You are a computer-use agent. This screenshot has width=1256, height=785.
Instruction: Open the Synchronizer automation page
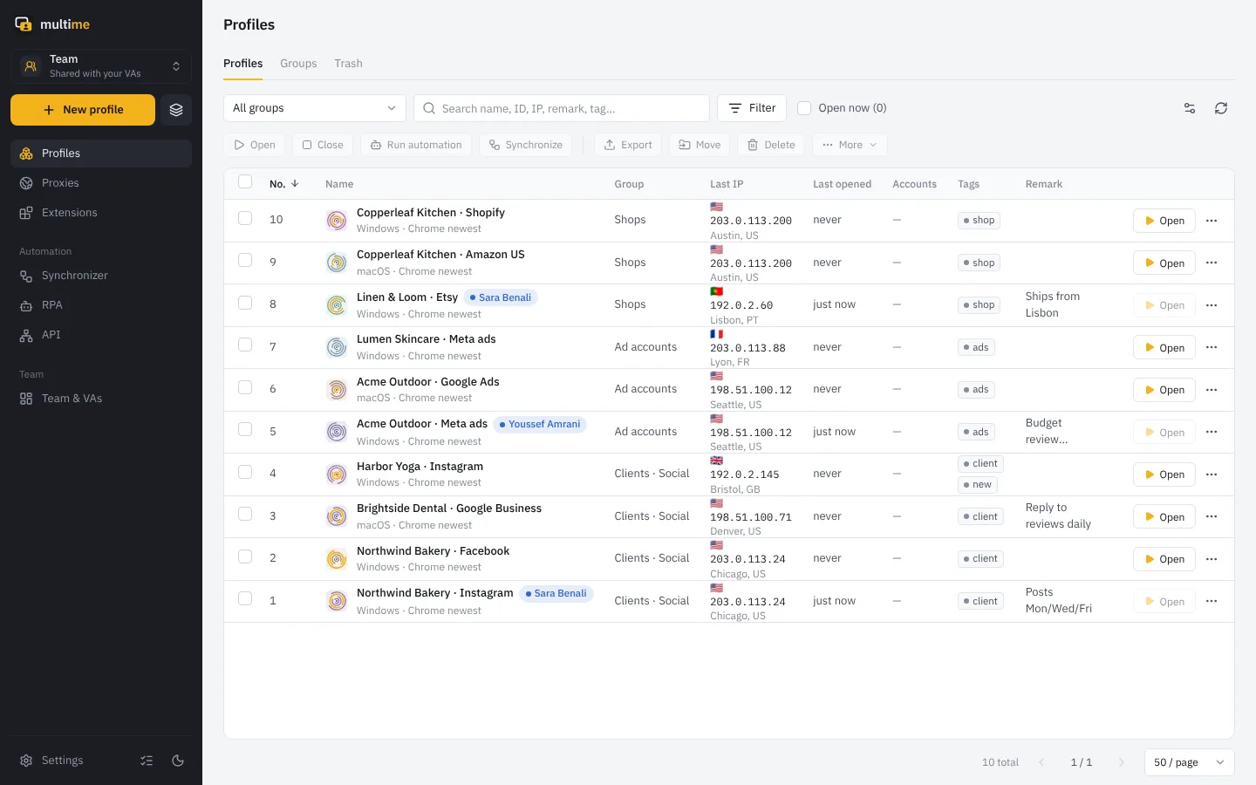(x=101, y=276)
